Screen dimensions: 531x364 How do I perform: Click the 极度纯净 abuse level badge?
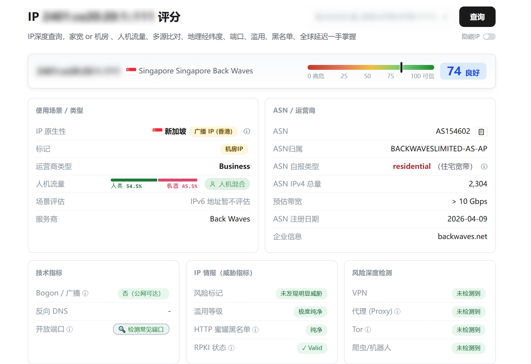(310, 312)
